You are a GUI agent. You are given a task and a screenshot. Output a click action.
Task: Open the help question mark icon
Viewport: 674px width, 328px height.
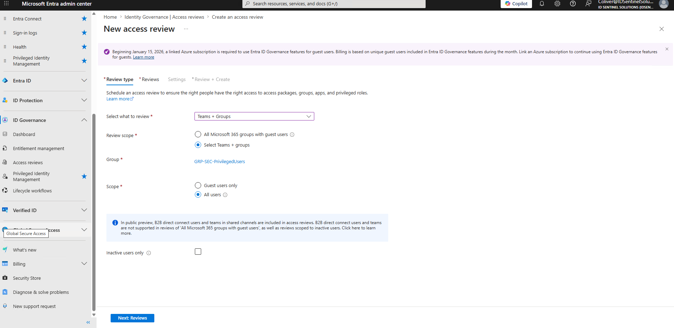[x=573, y=4]
